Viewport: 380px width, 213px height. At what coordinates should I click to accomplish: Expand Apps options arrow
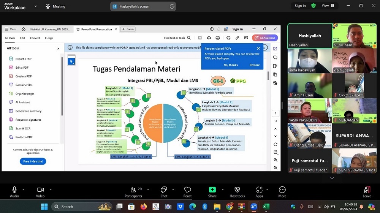tap(267, 190)
